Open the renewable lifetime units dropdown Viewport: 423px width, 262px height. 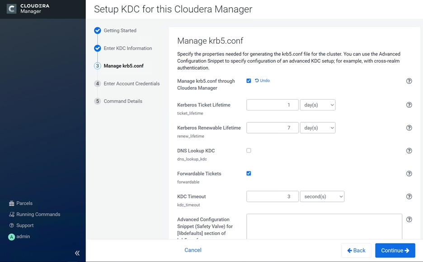click(318, 128)
